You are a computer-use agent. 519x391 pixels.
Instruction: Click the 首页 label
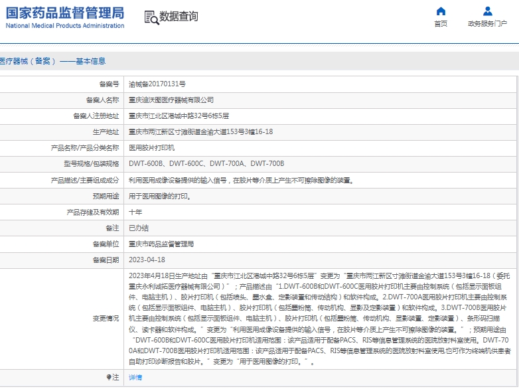point(441,23)
